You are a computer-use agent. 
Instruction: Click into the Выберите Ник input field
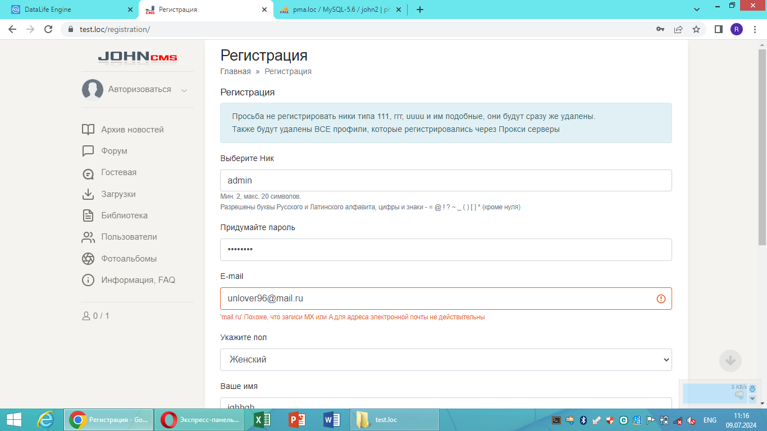click(446, 181)
